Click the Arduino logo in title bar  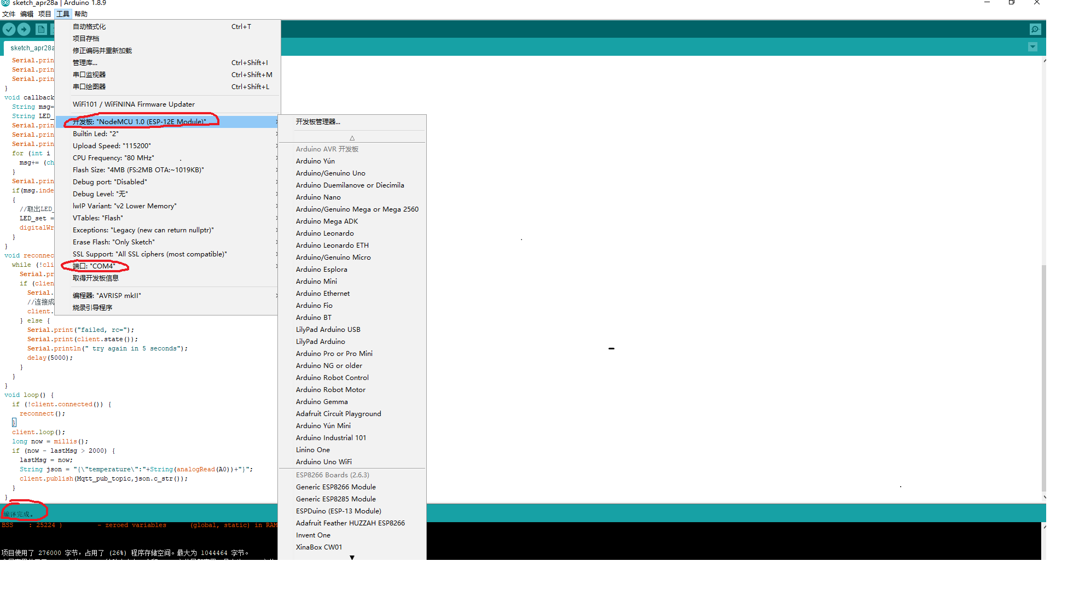coord(5,3)
